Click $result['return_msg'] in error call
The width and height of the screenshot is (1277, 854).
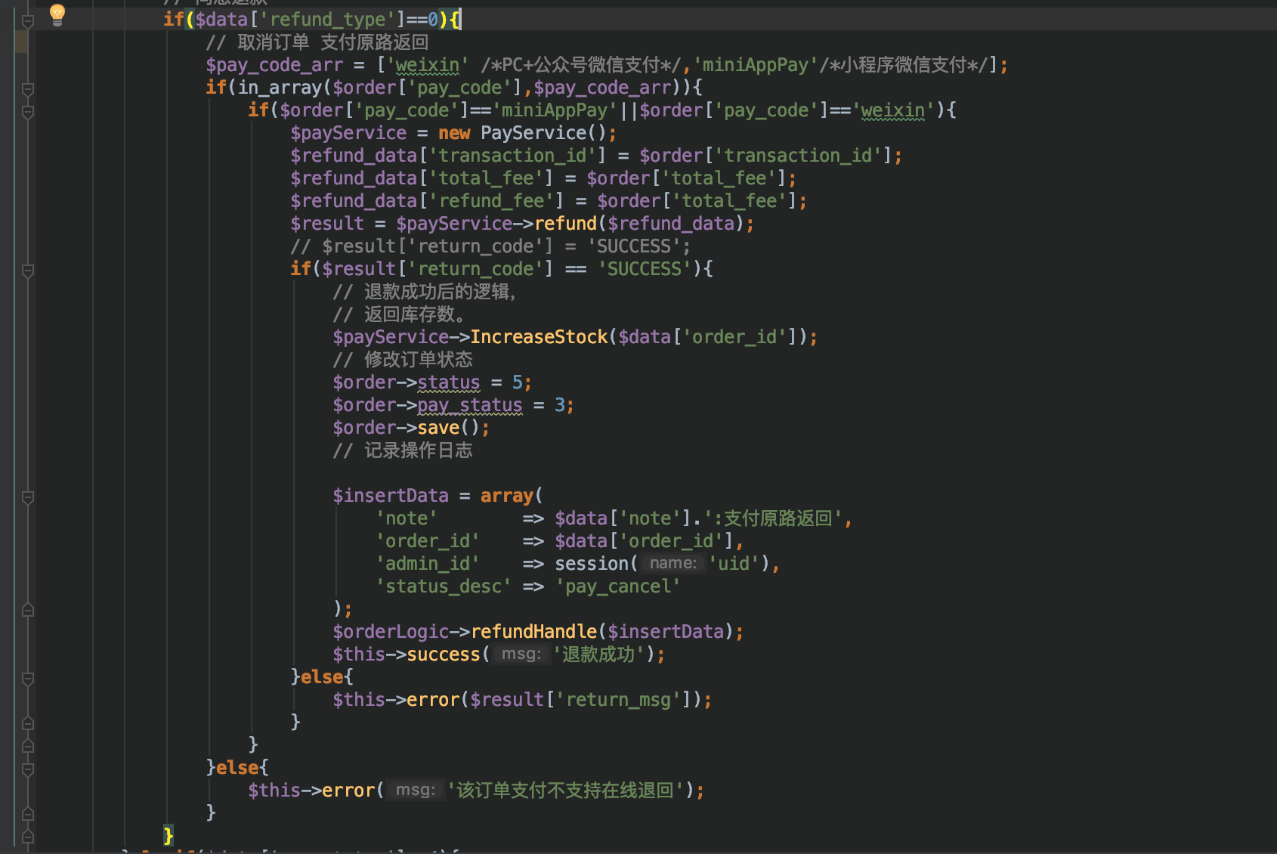[580, 700]
